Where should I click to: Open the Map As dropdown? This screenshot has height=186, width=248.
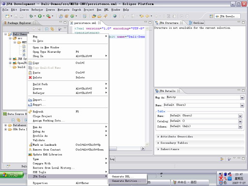(242, 98)
